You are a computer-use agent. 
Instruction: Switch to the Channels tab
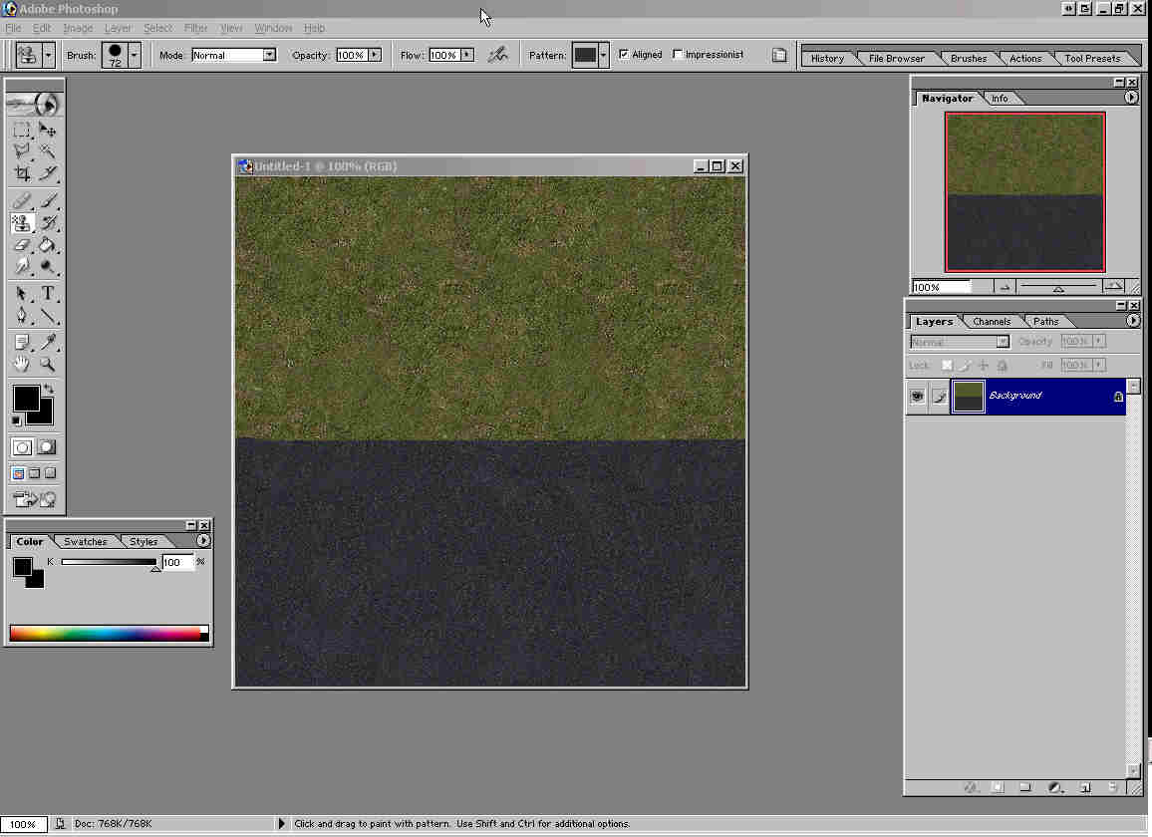[x=992, y=322]
